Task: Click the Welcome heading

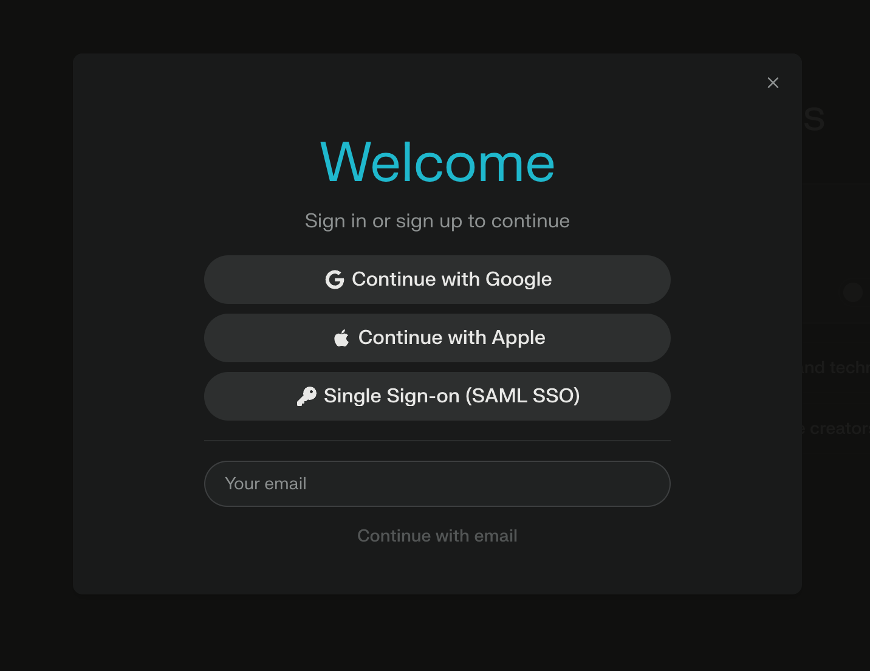Action: click(x=437, y=162)
